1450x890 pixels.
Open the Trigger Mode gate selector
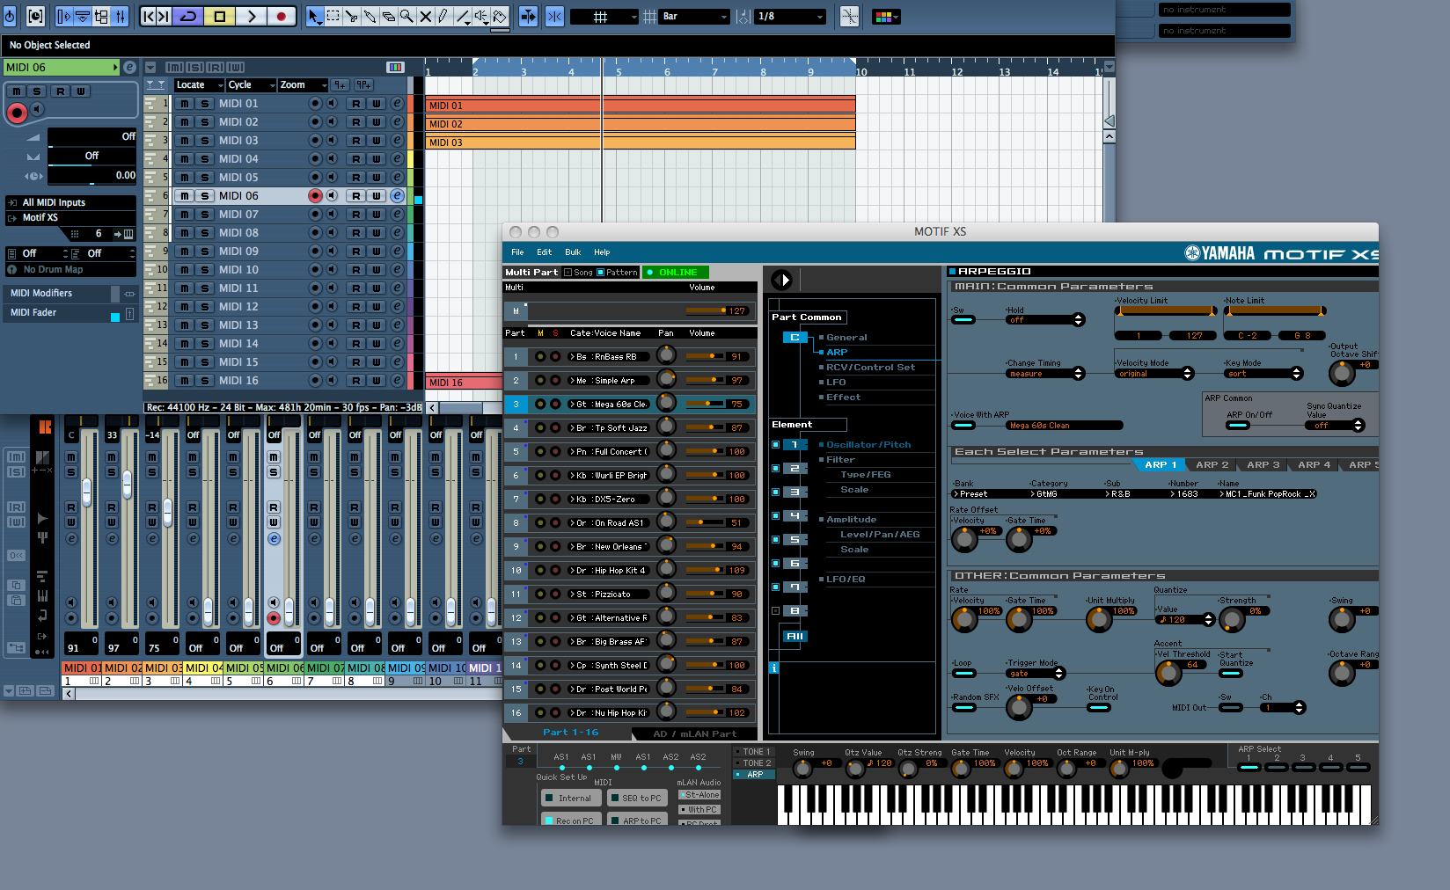point(1036,674)
